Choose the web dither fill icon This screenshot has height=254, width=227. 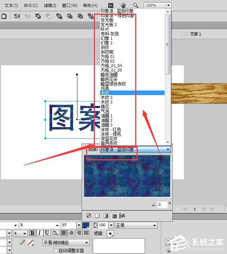122,216
